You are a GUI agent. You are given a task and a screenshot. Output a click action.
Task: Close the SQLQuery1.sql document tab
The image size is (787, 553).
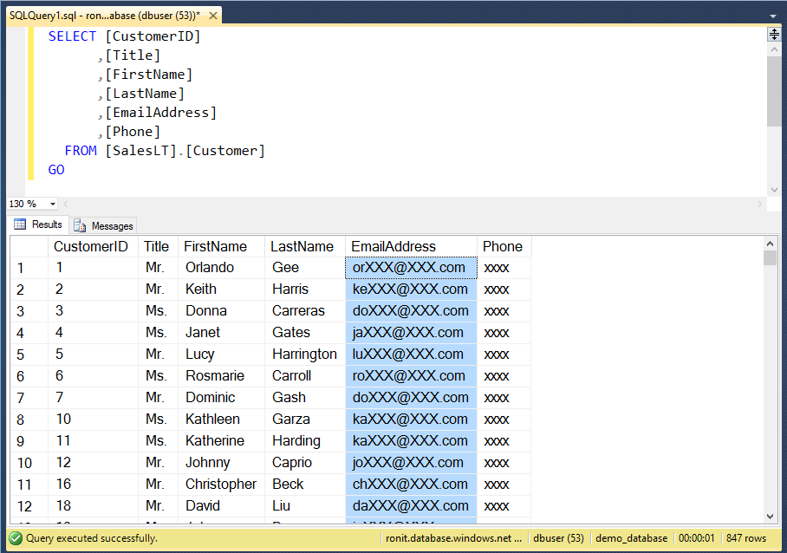coord(214,16)
